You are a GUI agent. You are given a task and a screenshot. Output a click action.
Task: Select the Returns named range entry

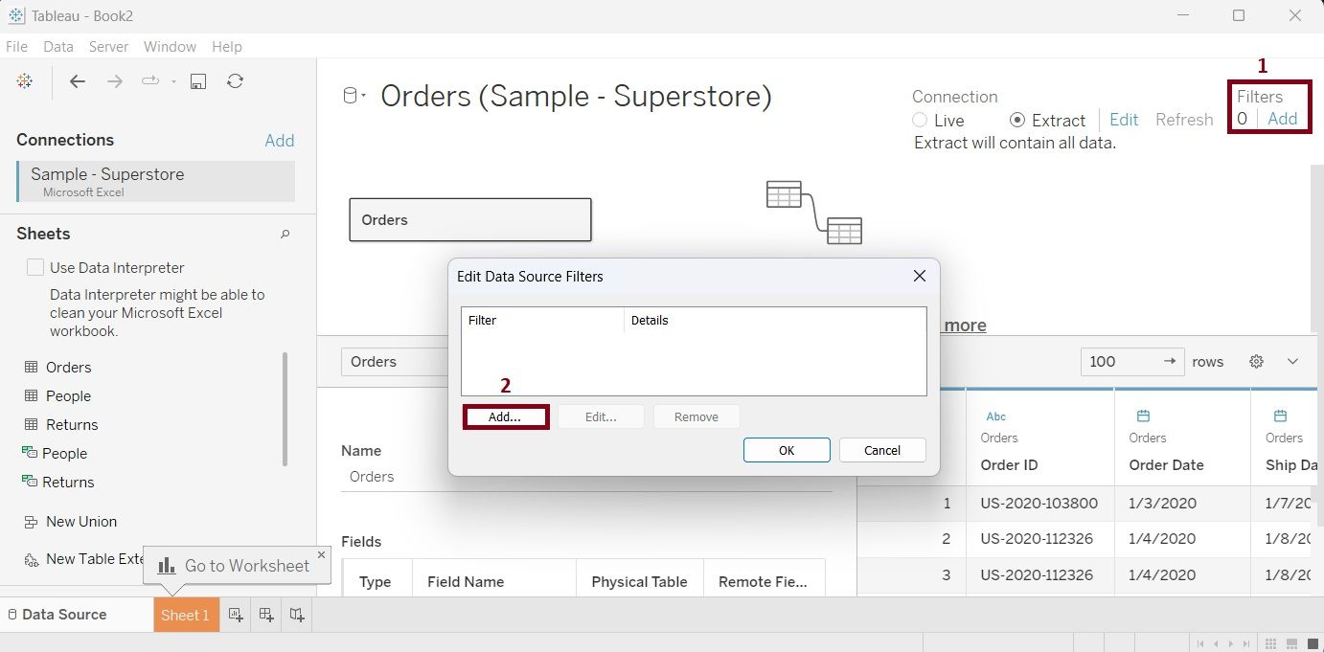pos(68,482)
